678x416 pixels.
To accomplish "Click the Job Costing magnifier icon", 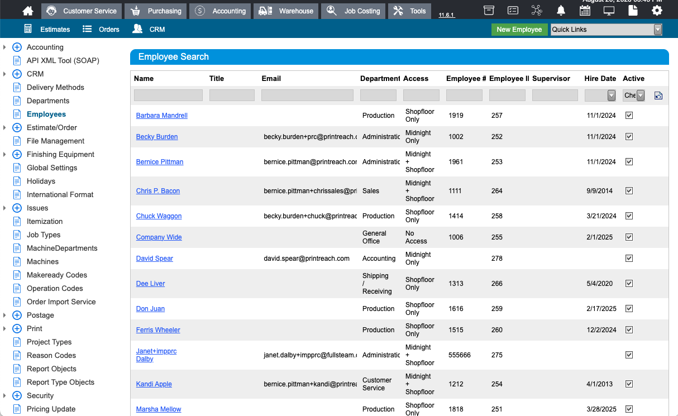I will (x=332, y=11).
